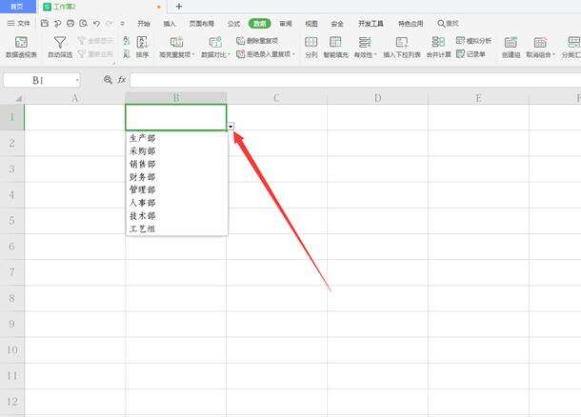Click the 合并计算 consolidate icon
Screen dimensions: 581x417
(438, 42)
